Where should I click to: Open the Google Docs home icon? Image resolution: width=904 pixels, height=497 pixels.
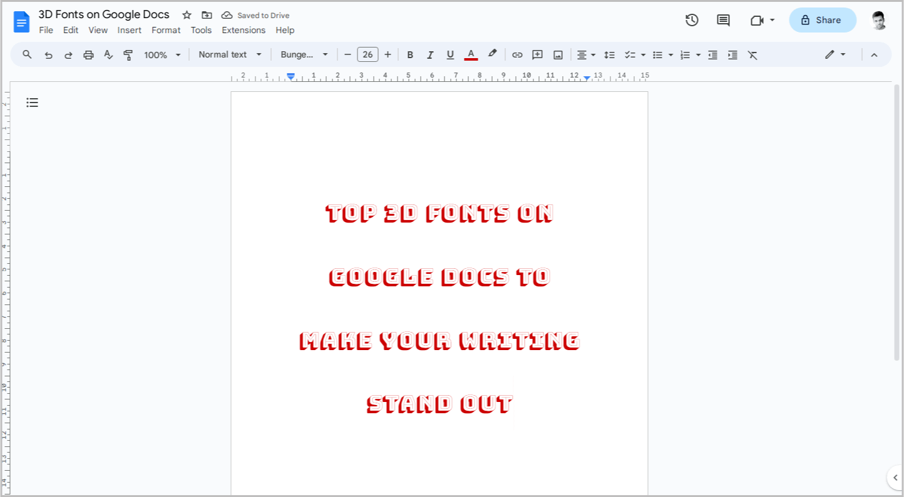[x=22, y=22]
